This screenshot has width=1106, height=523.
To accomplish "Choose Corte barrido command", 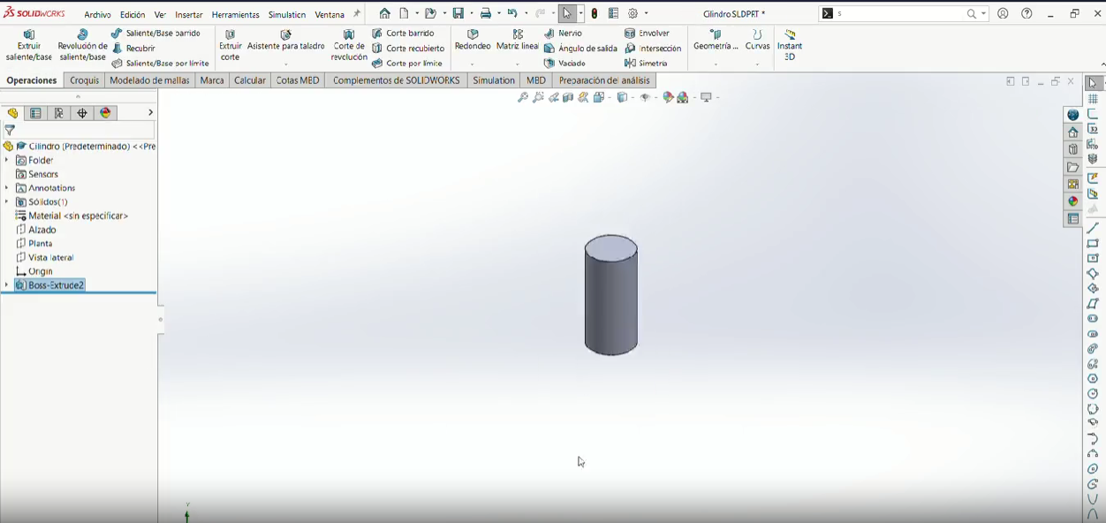I will (x=403, y=34).
